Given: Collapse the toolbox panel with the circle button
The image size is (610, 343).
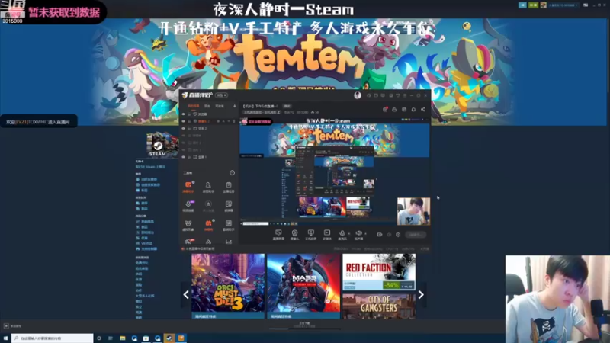Looking at the screenshot, I should click(233, 173).
